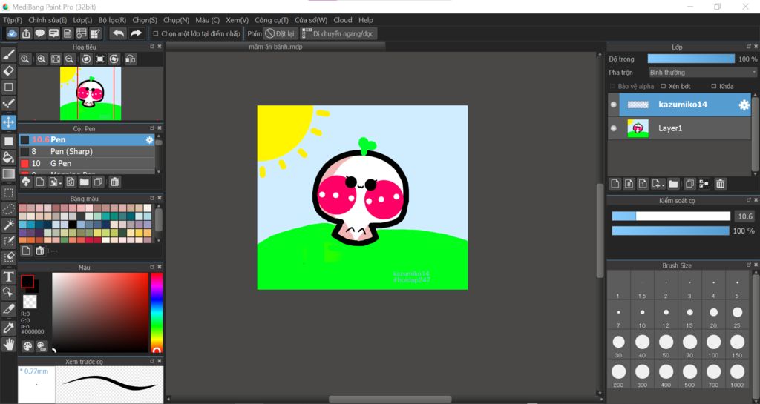Screen dimensions: 760x404
Task: Click the Redo arrow in toolbar
Action: [x=137, y=33]
